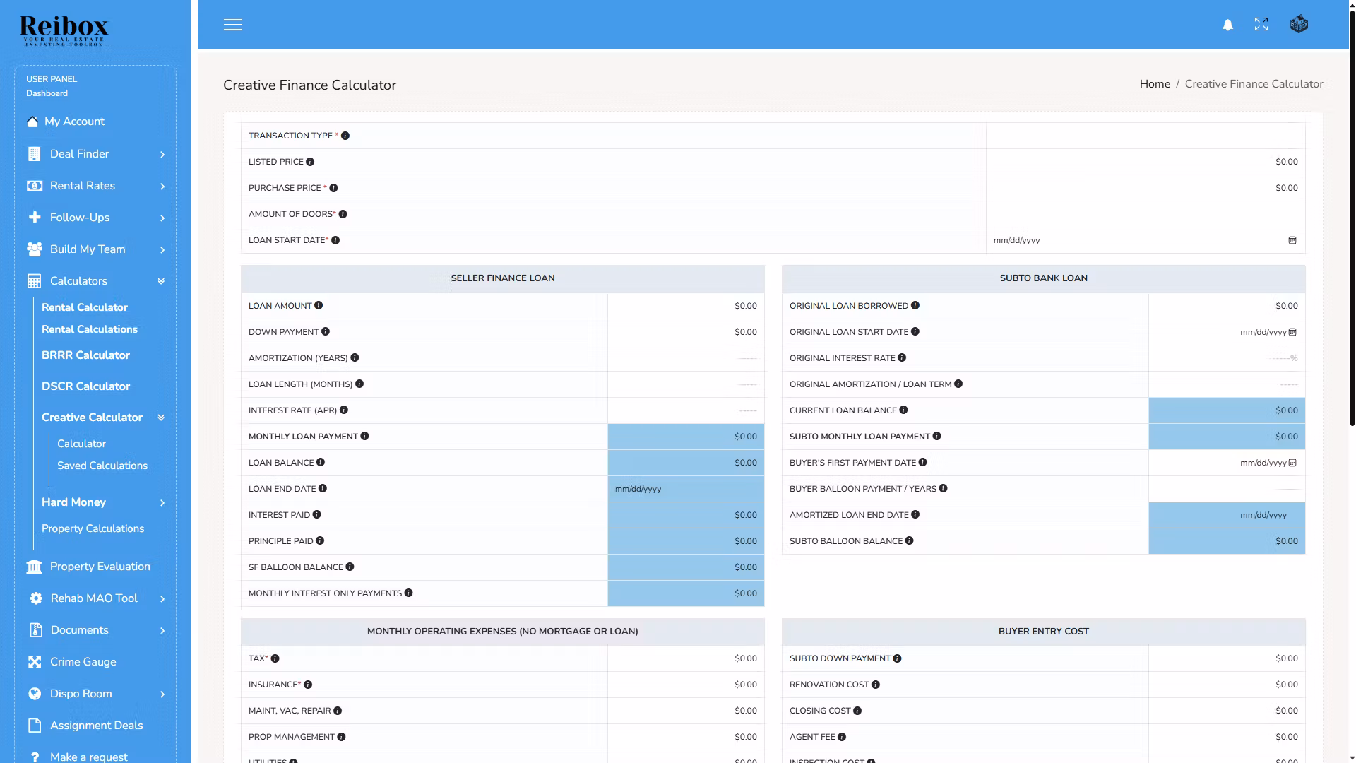The width and height of the screenshot is (1356, 763).
Task: Open My Account page
Action: point(74,122)
